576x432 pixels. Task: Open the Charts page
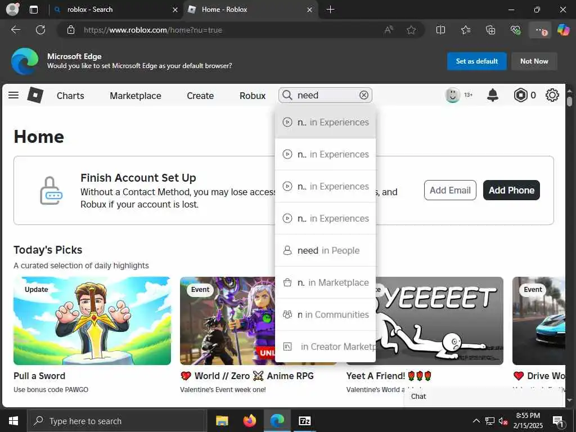[x=70, y=96]
